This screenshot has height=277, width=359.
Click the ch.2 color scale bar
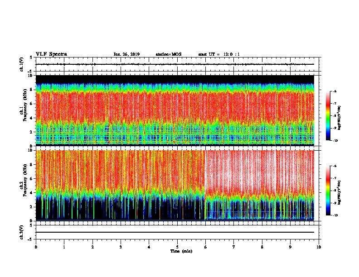[328, 191]
